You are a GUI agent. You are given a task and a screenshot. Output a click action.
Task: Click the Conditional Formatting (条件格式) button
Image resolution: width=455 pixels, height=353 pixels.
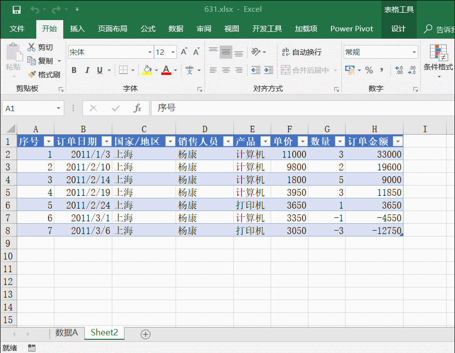coord(438,60)
